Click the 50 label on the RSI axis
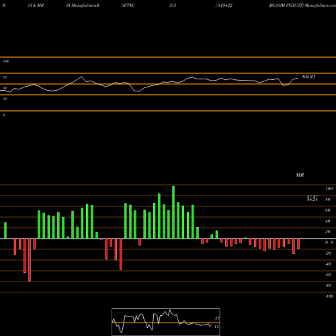The width and height of the screenshot is (336, 336). [x=5, y=88]
